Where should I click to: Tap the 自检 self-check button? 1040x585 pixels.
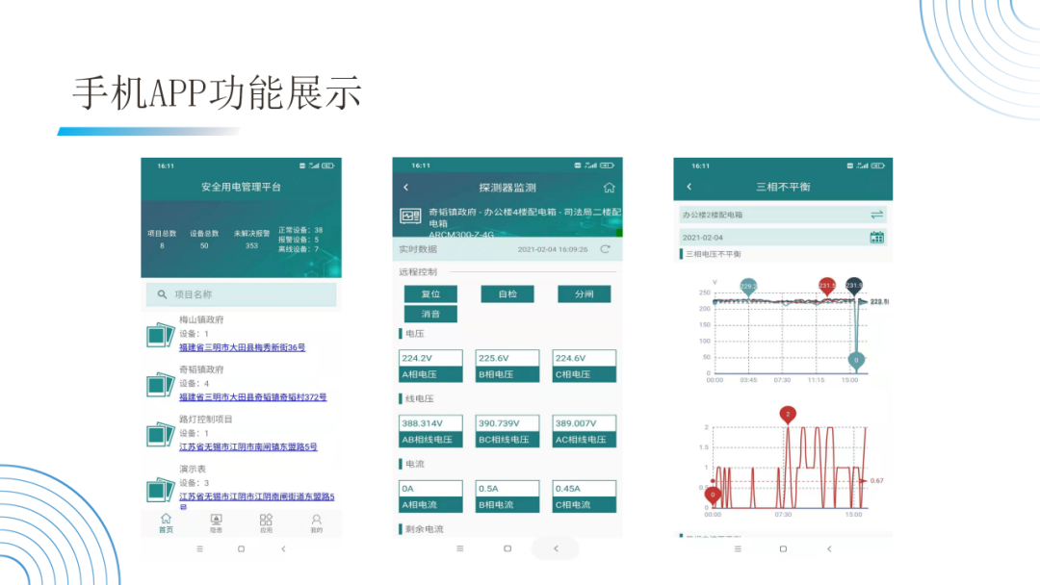[x=507, y=293]
